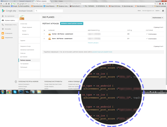Open the Fraps 3.4.6 bookmark

tap(115, 6)
